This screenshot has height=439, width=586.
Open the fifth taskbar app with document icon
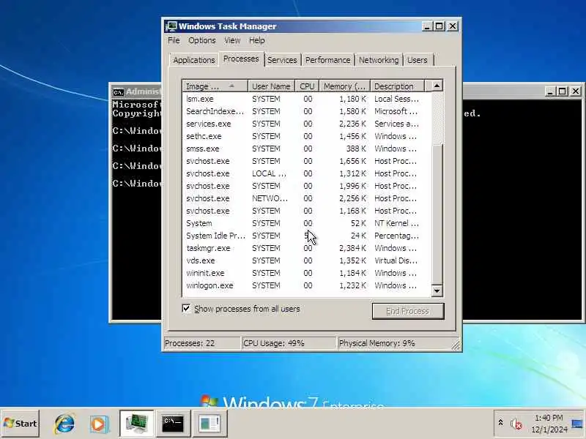[x=209, y=424]
